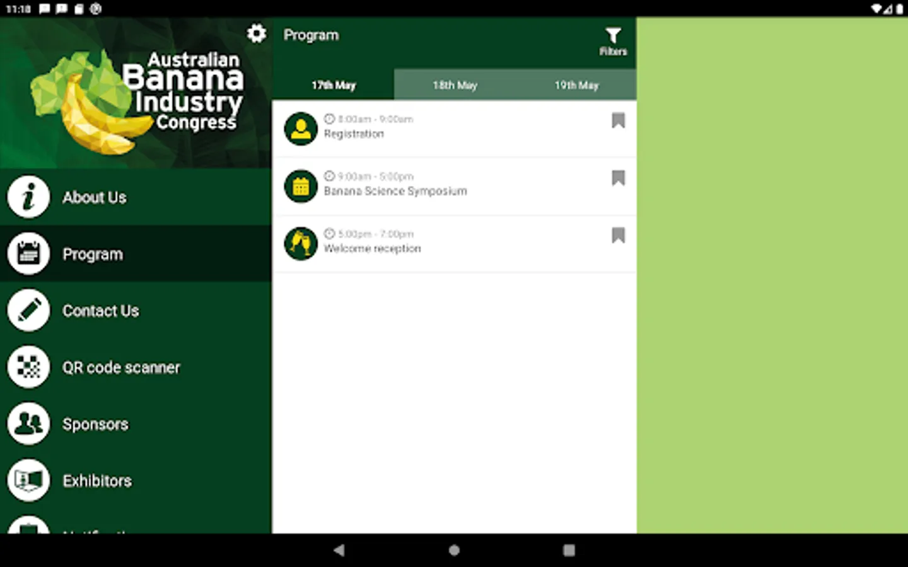Bookmark the Registration session

[x=618, y=120]
